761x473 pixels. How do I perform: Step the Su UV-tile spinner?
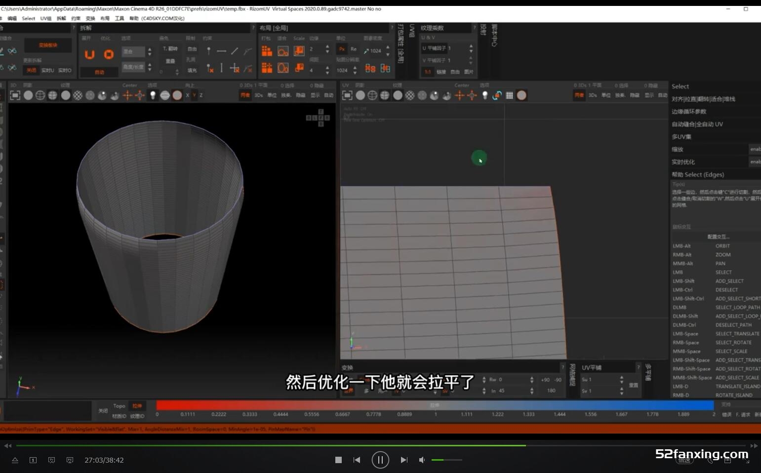pos(621,379)
